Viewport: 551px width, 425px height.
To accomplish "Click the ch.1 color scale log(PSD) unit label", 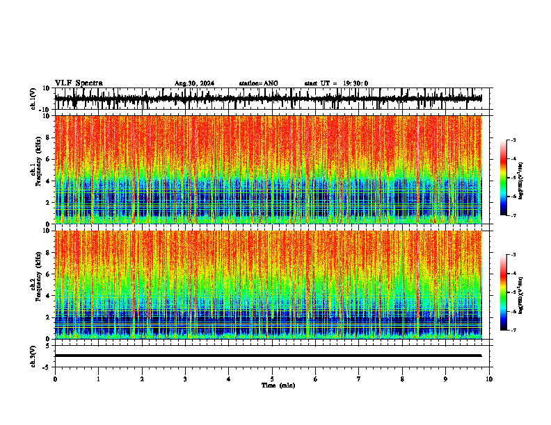I will click(521, 181).
